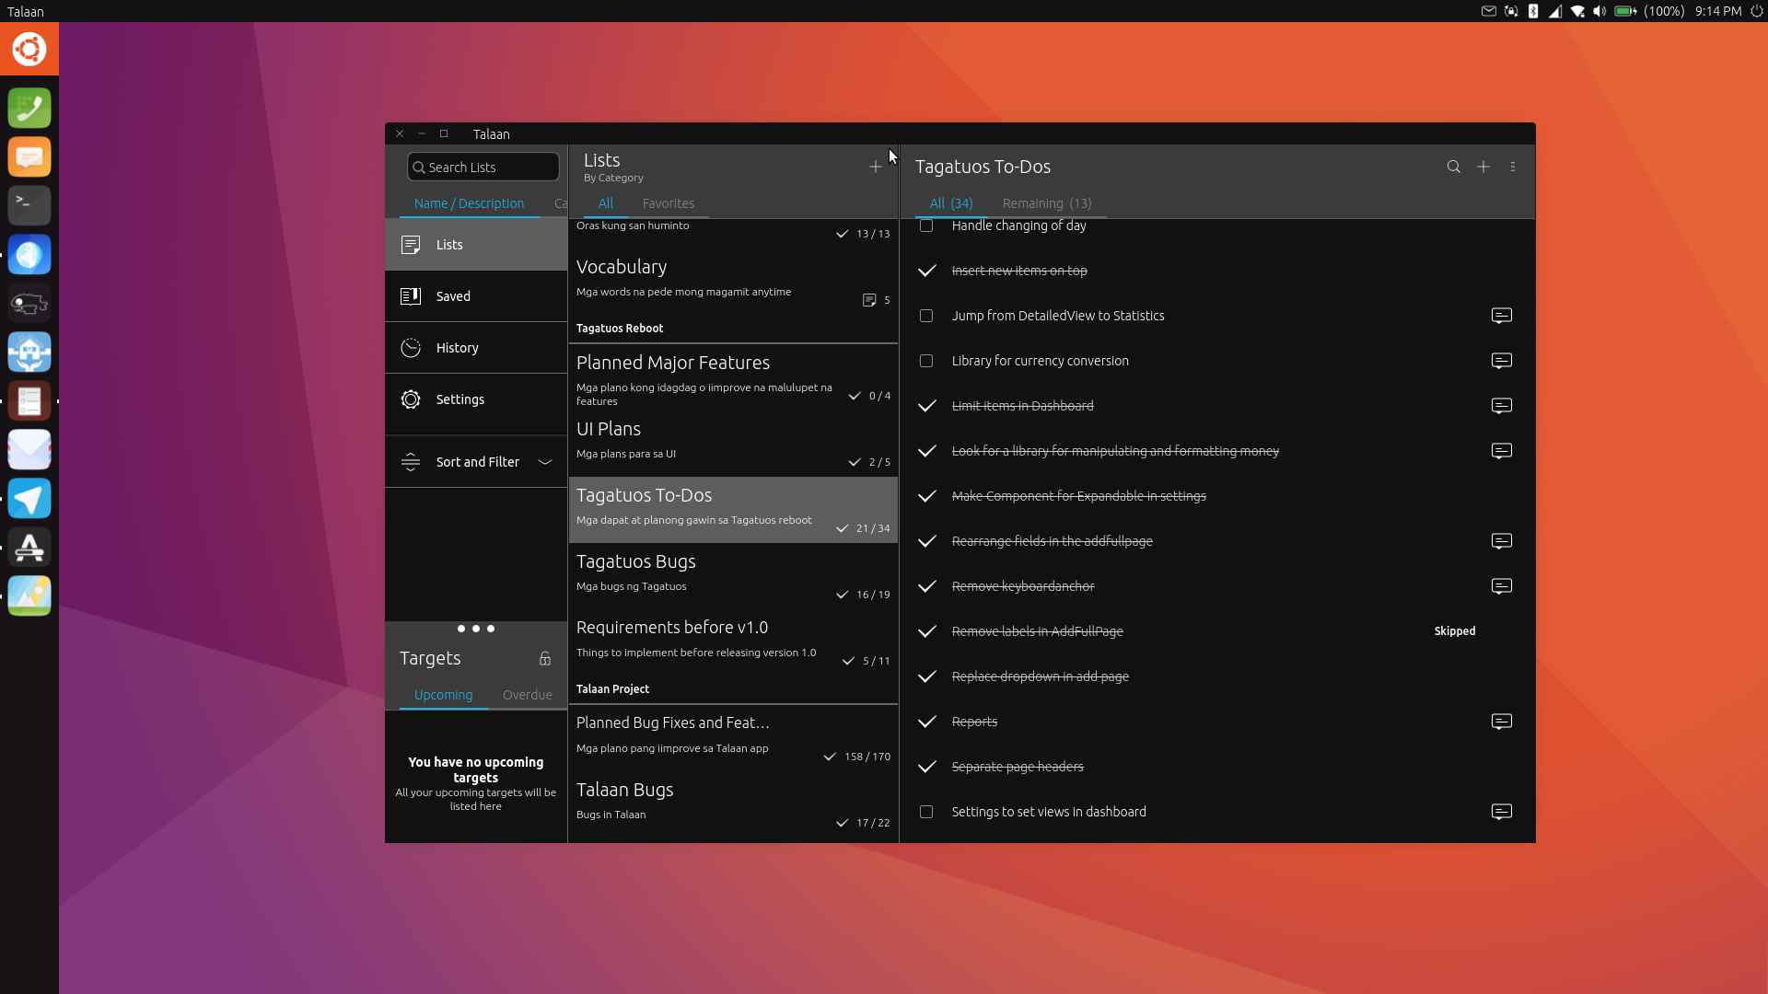Click the three-dot page indicator above Targets
Image resolution: width=1768 pixels, height=994 pixels.
coord(476,629)
